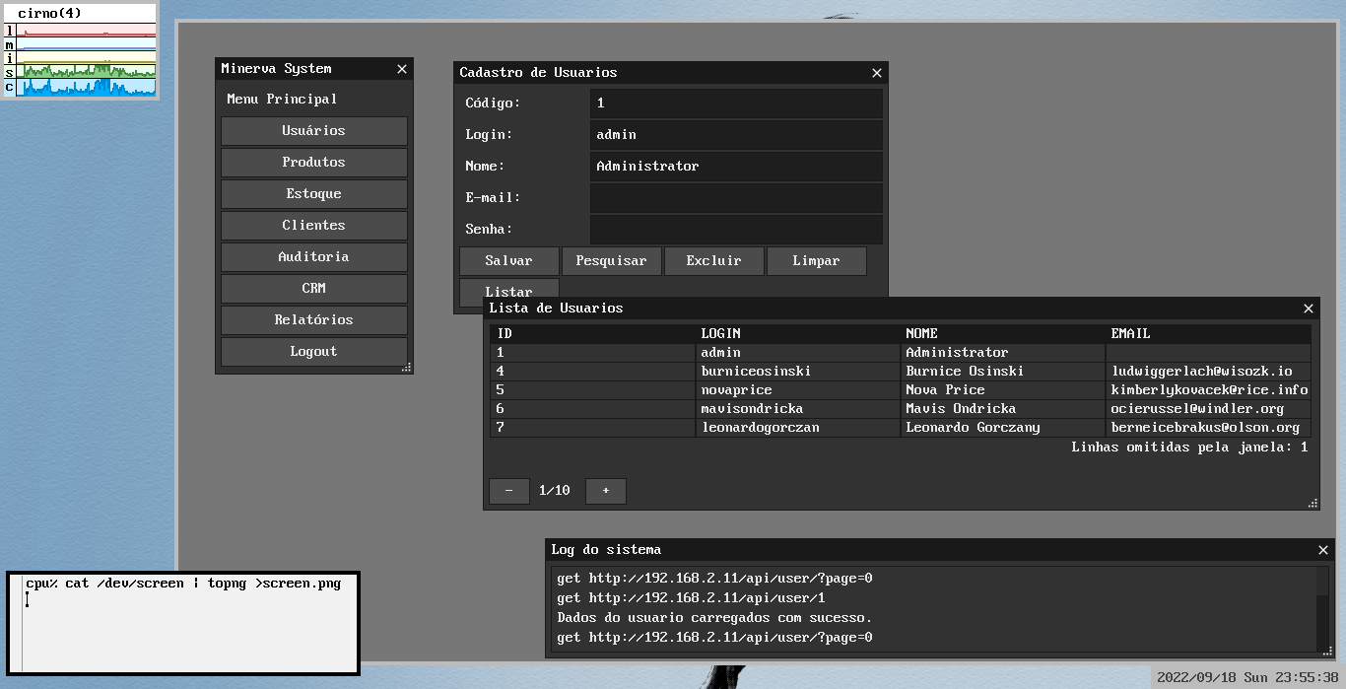1346x689 pixels.
Task: Select Estoque in main menu
Action: [x=313, y=194]
